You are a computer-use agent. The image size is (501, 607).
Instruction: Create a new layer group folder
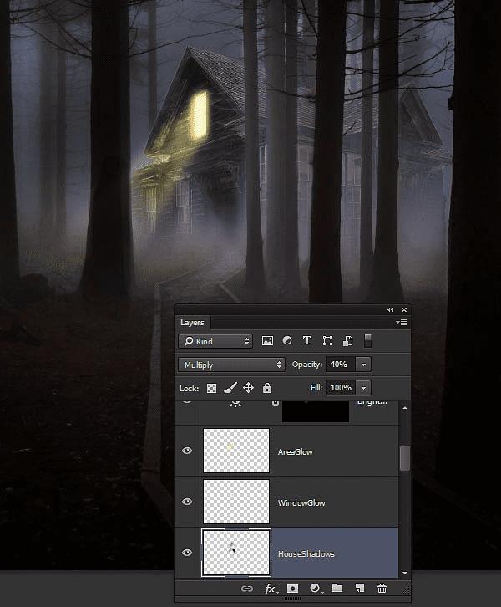pos(337,589)
